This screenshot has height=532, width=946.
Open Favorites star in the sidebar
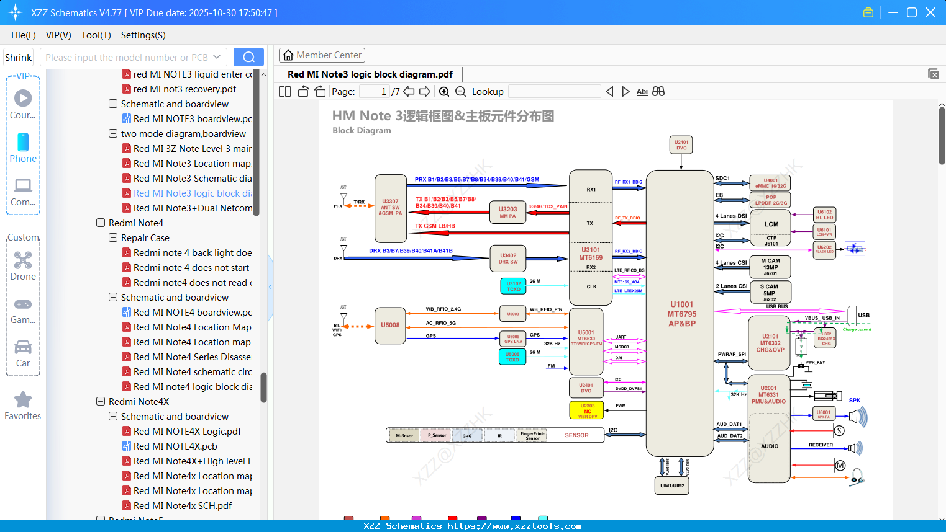coord(23,406)
